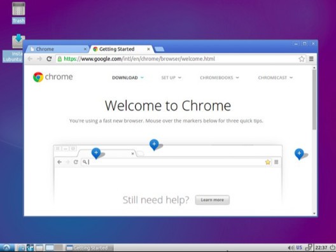Open the Chrome hamburger menu
The width and height of the screenshot is (336, 252).
(311, 59)
